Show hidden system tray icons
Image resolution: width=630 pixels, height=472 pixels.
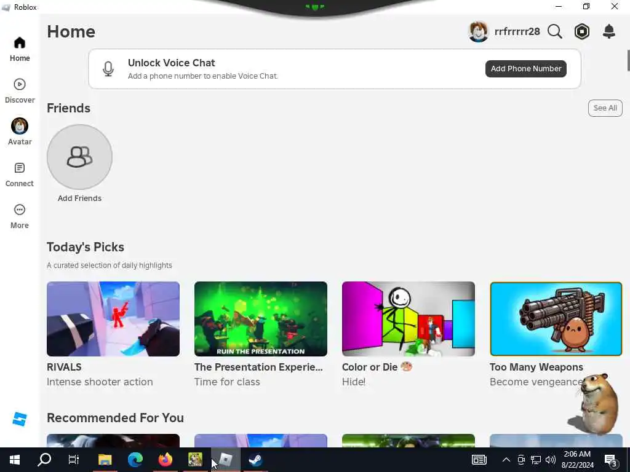pos(506,460)
